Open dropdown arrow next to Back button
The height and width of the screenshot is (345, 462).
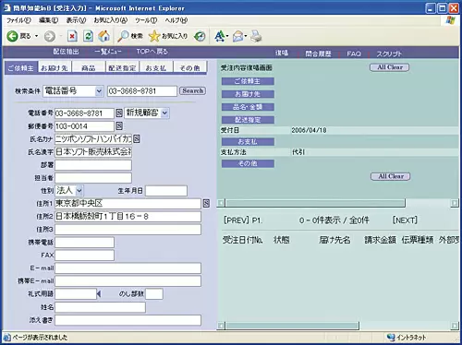point(36,36)
